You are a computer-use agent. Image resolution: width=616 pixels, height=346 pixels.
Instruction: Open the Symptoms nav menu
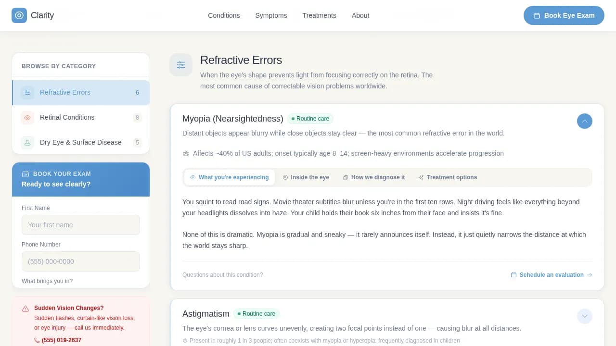click(271, 15)
